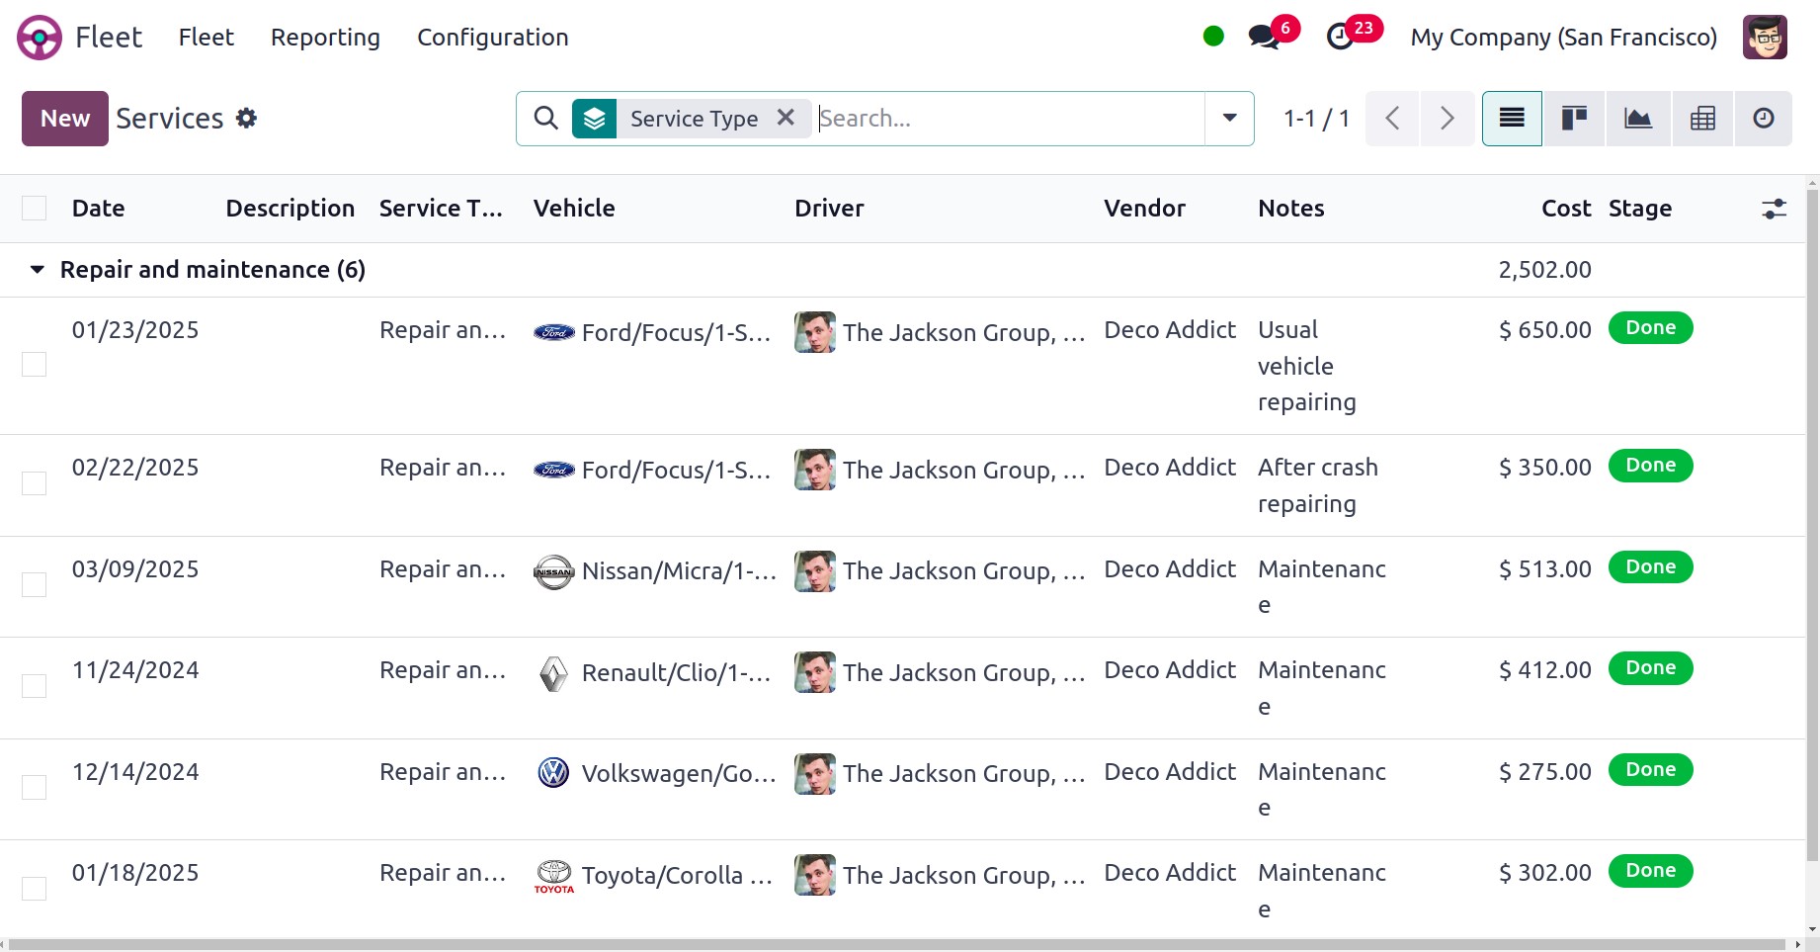Click the Usual vehicle repairing note
Image resolution: width=1820 pixels, height=952 pixels.
tap(1307, 366)
